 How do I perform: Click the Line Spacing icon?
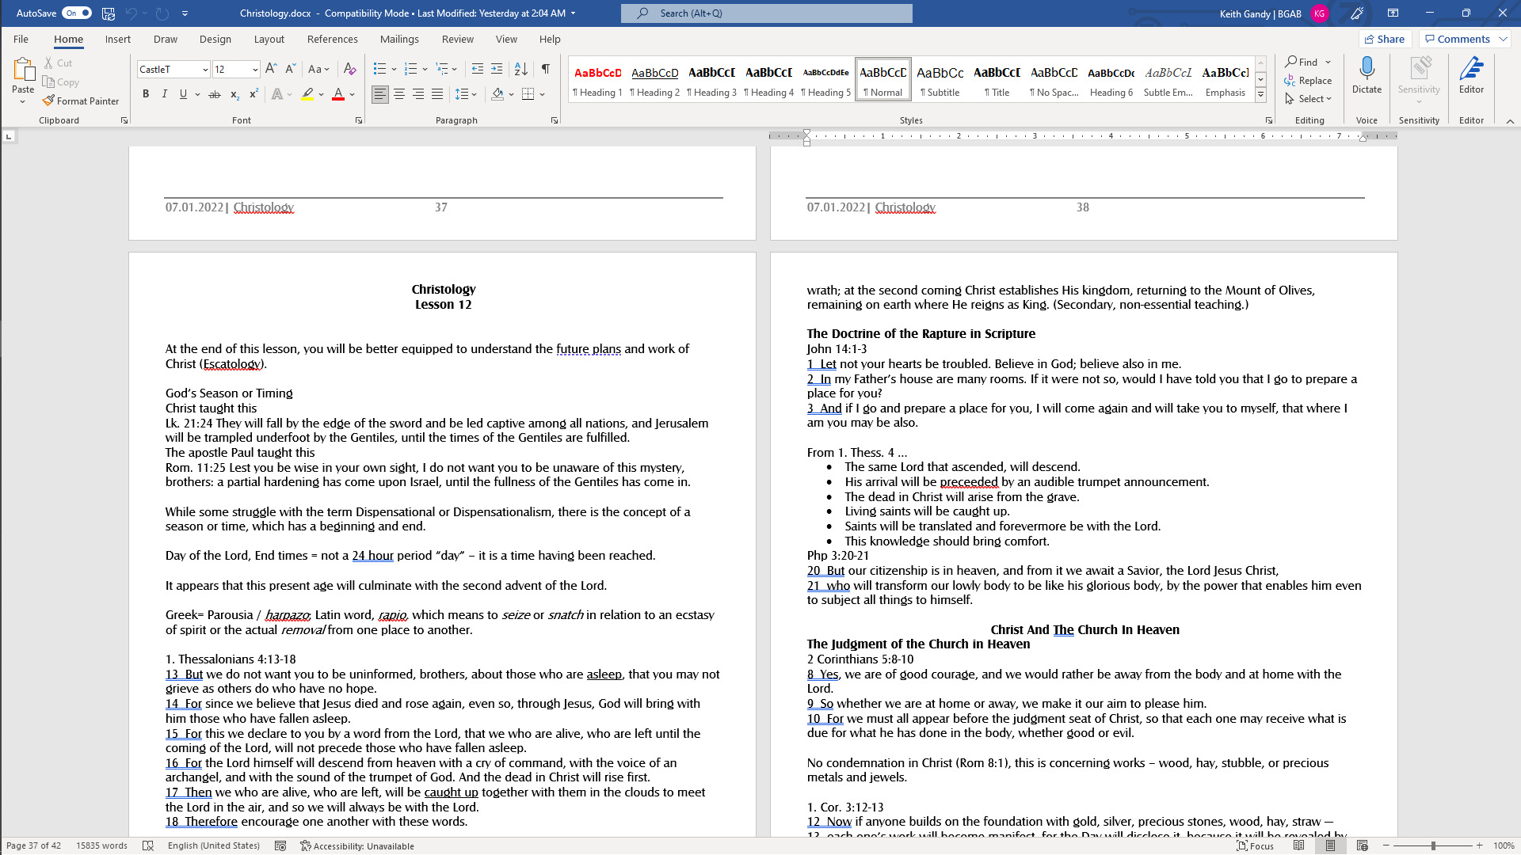point(462,94)
